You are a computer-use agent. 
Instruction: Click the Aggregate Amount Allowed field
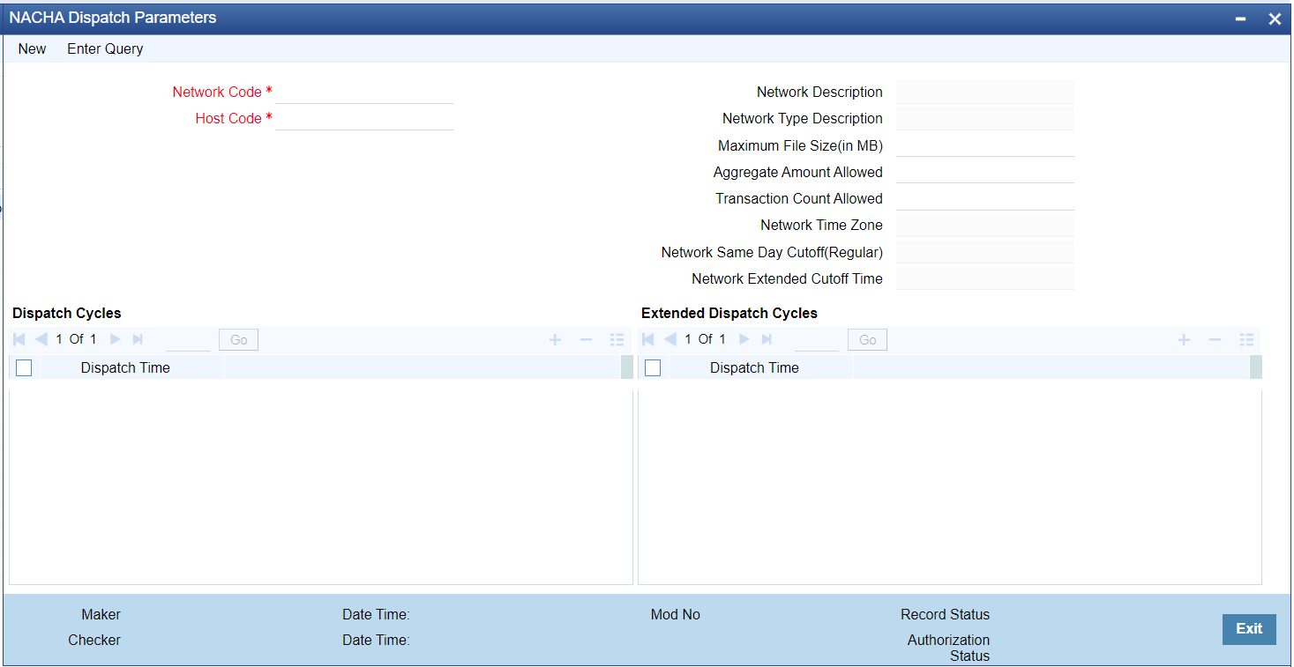[985, 172]
